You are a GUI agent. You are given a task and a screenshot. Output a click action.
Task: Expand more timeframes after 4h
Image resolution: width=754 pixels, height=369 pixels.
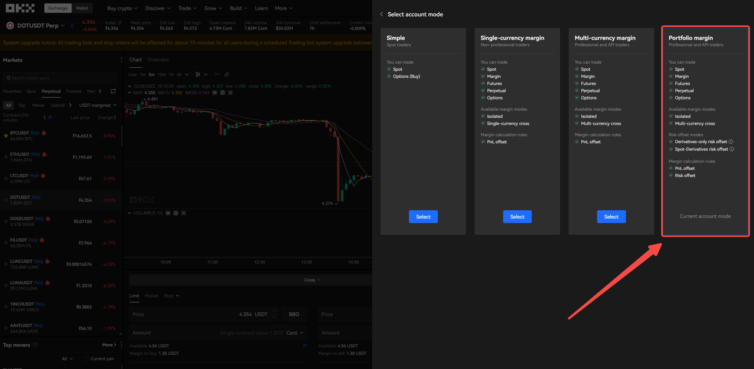pyautogui.click(x=187, y=75)
